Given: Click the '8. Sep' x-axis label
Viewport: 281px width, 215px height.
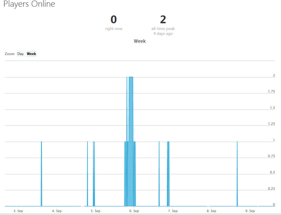Looking at the screenshot, I should click(211, 211).
